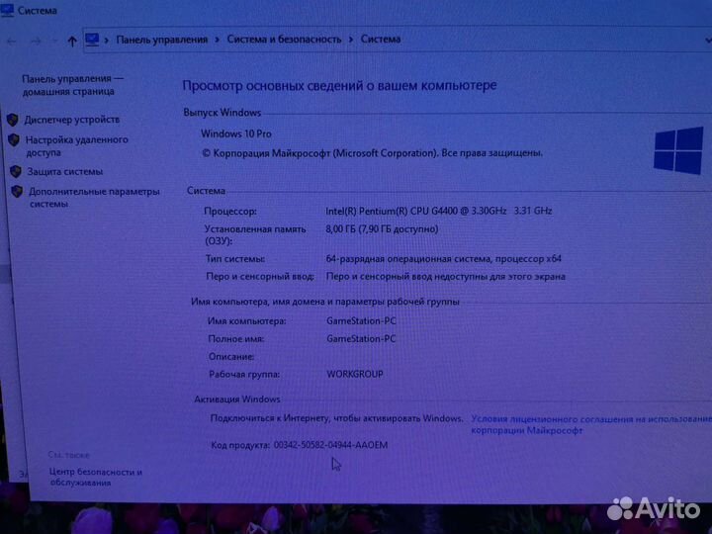Click heading Просмотр основных сведений о вашем компьютере

pos(339,85)
